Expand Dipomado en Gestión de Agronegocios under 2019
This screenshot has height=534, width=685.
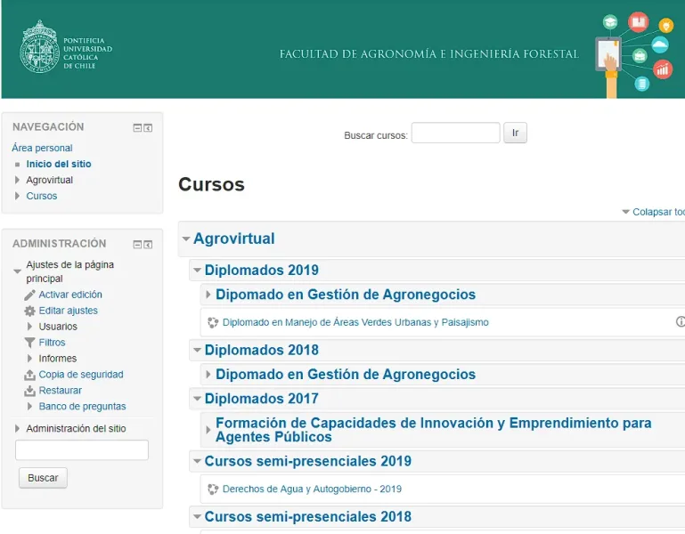click(208, 295)
